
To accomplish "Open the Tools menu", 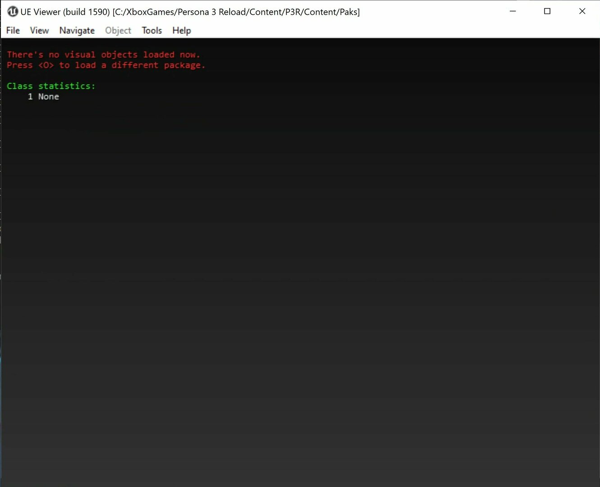I will (152, 30).
